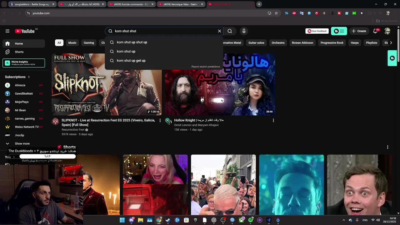
Task: Start voice search with the microphone
Action: pyautogui.click(x=244, y=31)
